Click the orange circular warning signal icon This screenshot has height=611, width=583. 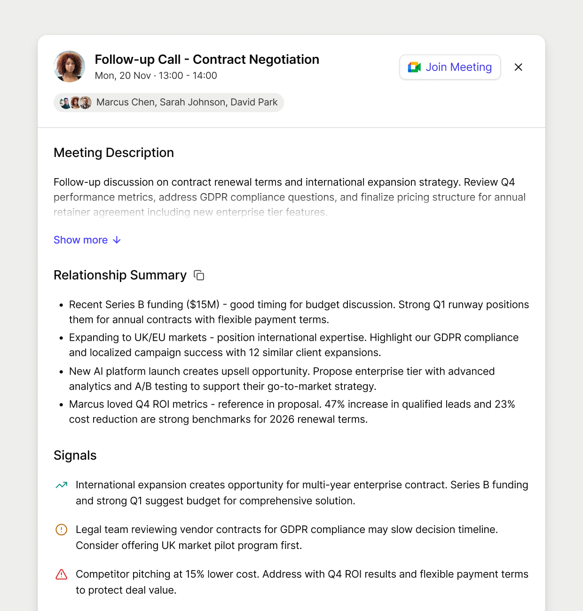pos(62,530)
